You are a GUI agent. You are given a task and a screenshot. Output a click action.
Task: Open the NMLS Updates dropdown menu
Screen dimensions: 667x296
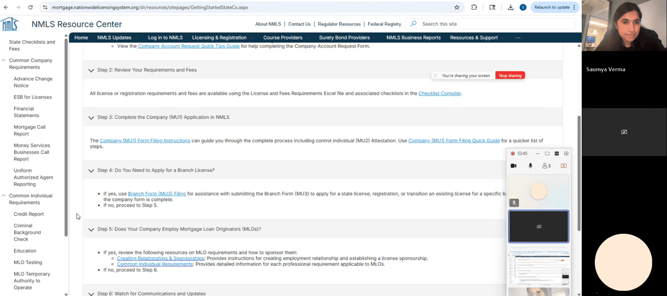click(x=117, y=38)
